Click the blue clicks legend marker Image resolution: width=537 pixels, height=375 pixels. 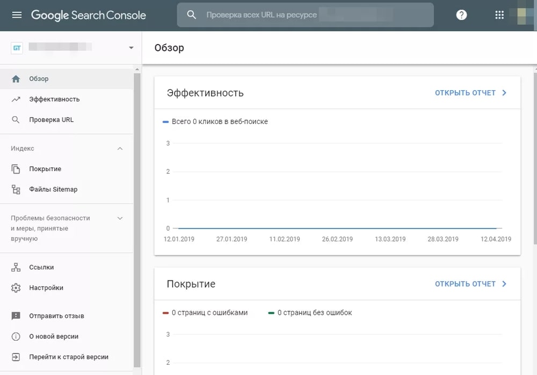[165, 122]
